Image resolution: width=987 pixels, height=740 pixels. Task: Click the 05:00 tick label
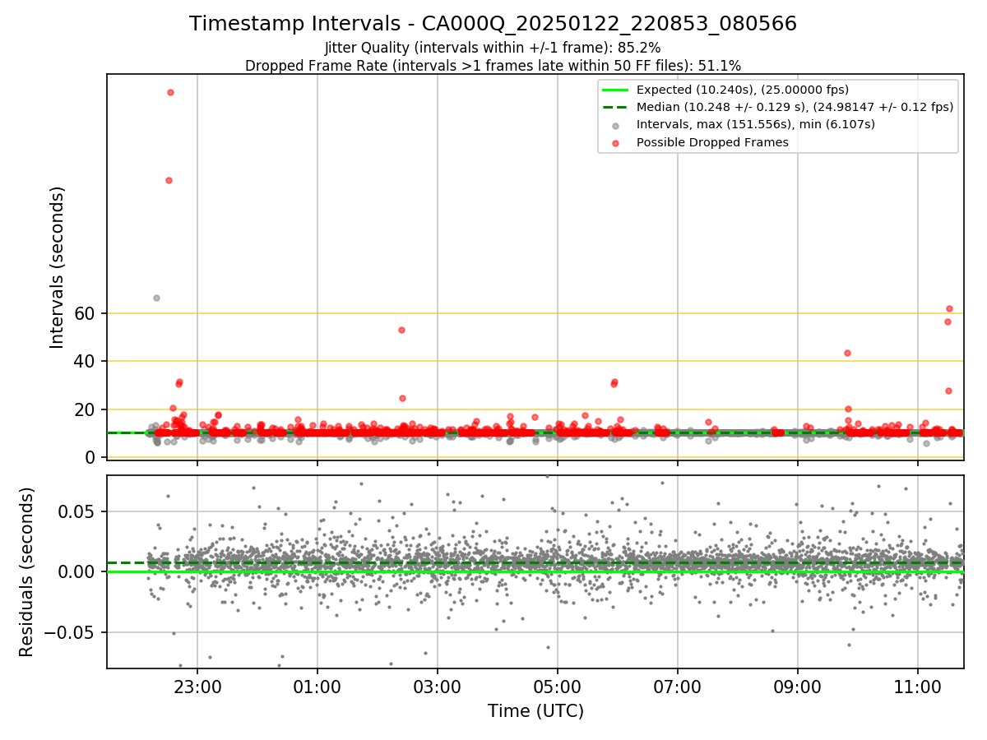(558, 686)
